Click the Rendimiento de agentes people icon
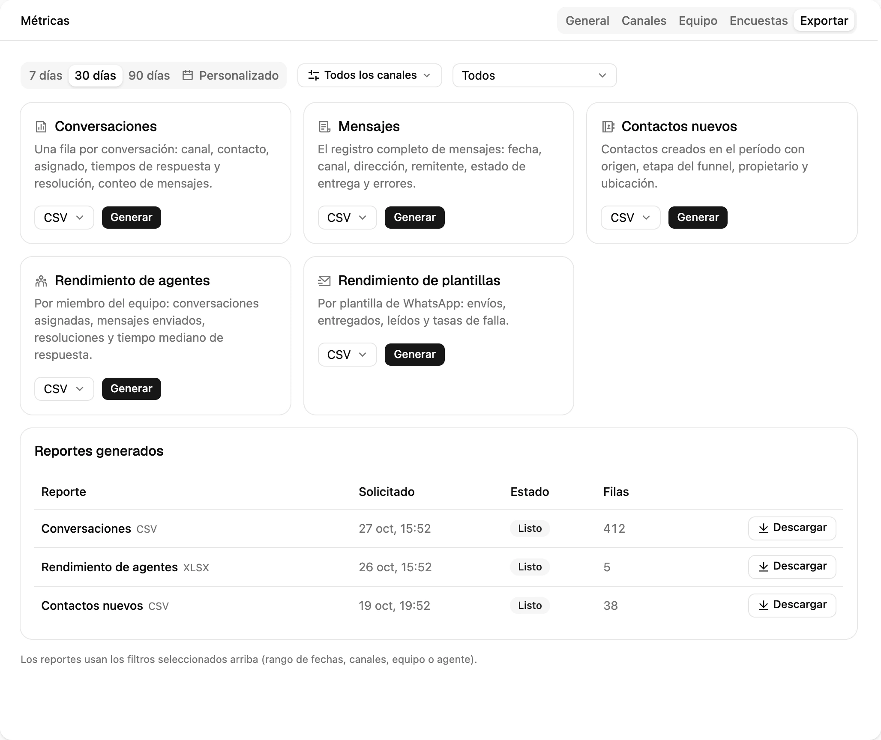 (x=41, y=281)
